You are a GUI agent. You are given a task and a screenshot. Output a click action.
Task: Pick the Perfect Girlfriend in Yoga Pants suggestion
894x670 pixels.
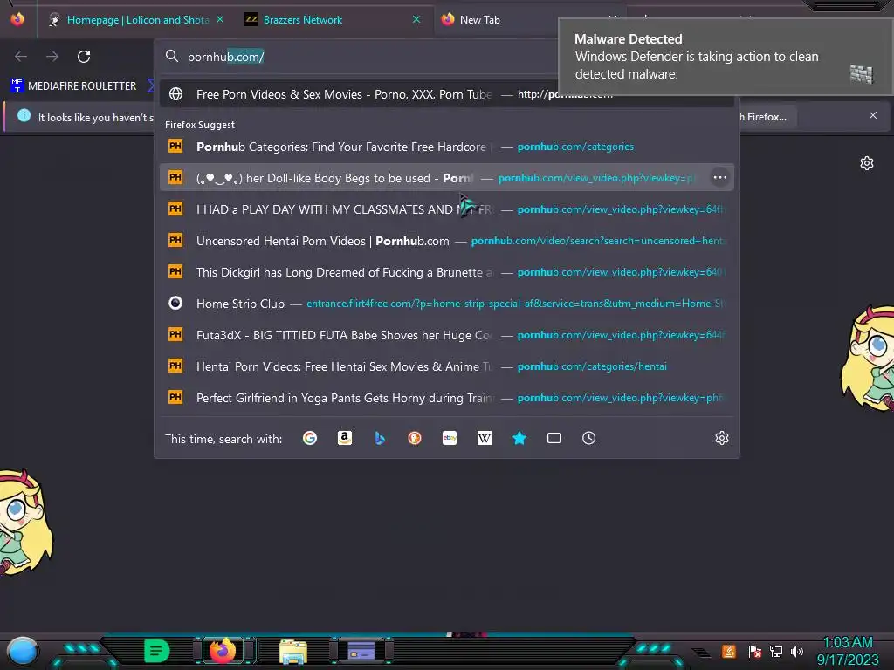coord(446,398)
